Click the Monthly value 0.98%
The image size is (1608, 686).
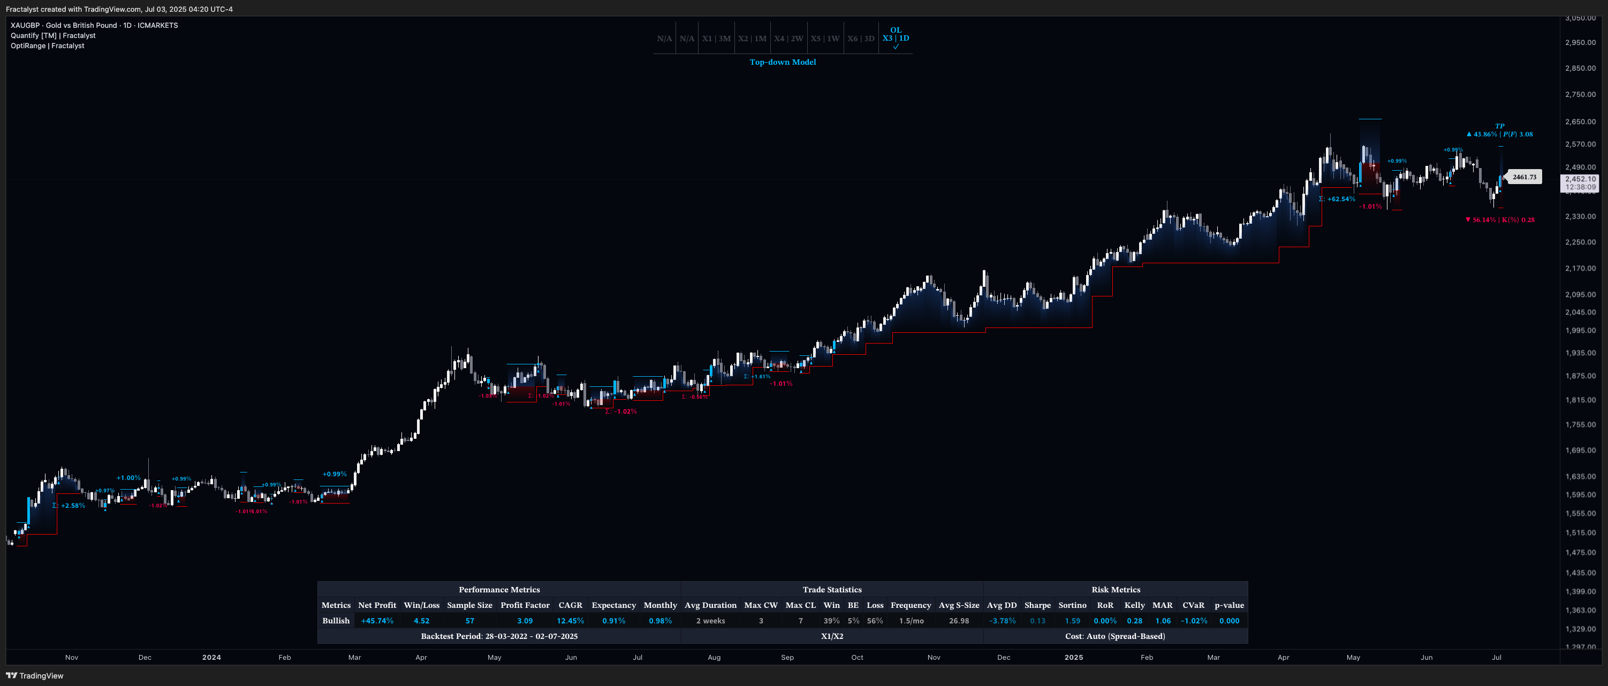[660, 621]
